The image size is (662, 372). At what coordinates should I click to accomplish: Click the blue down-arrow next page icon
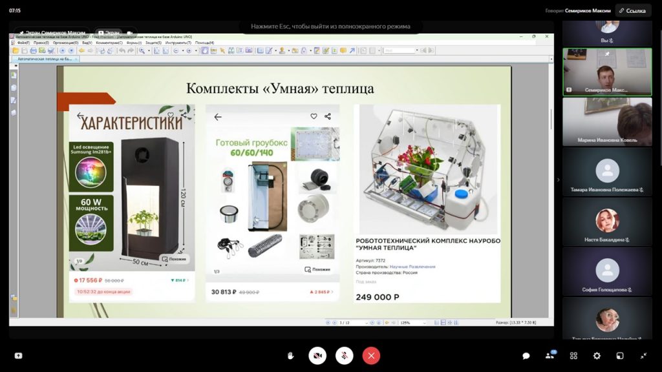click(71, 50)
